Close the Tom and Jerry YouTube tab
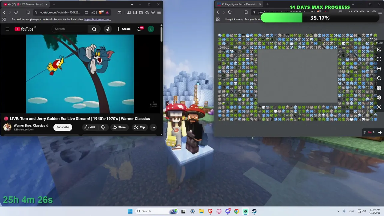This screenshot has width=384, height=216. coord(46,4)
